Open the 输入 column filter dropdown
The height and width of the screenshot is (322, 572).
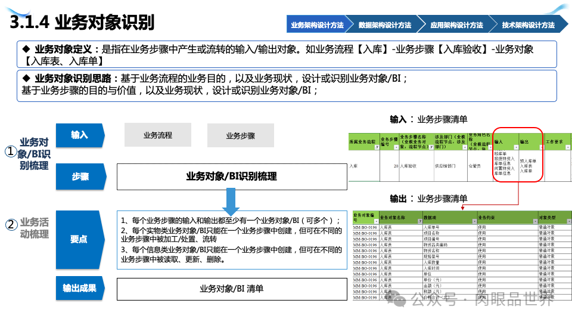point(516,147)
